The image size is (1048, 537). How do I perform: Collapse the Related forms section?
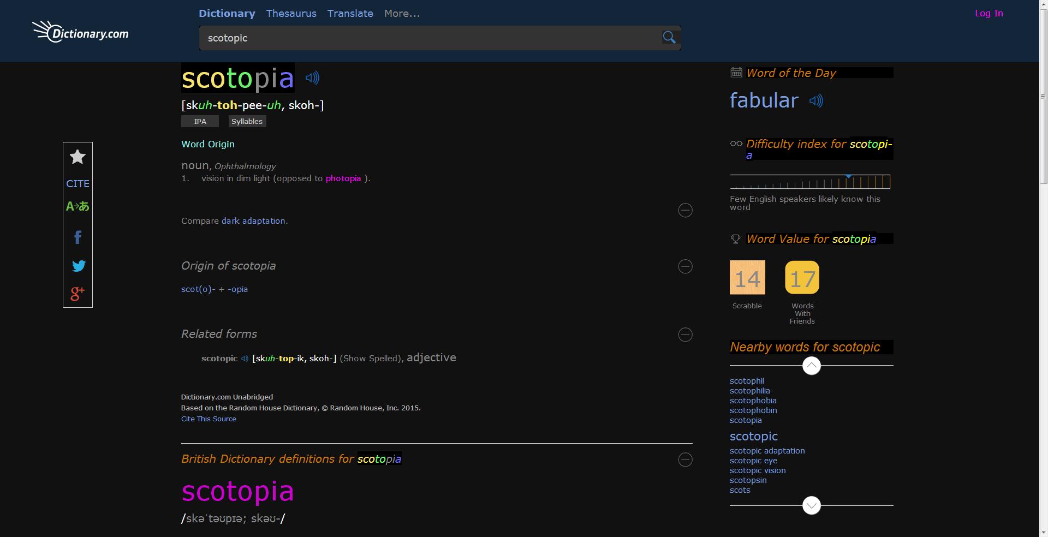point(685,335)
